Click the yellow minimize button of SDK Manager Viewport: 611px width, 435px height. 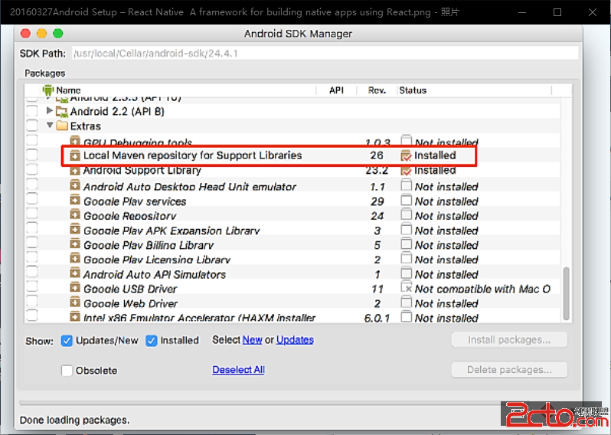click(41, 34)
